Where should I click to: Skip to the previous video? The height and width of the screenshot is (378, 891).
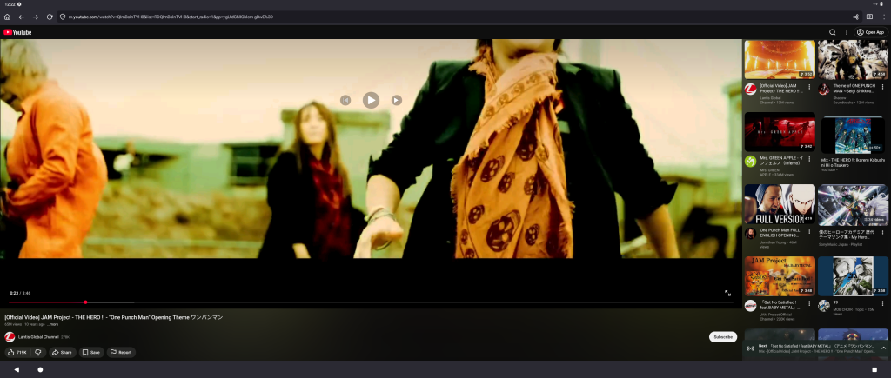pos(345,100)
